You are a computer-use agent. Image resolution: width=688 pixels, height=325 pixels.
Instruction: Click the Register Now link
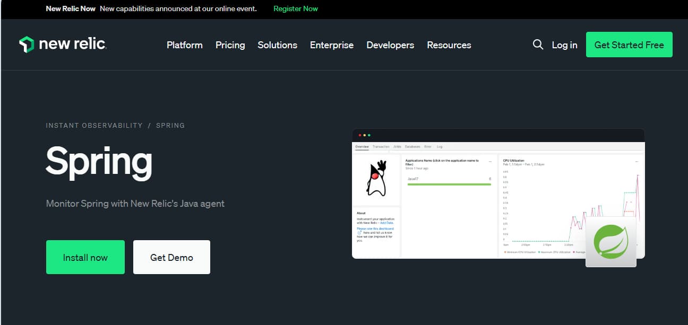pos(296,8)
